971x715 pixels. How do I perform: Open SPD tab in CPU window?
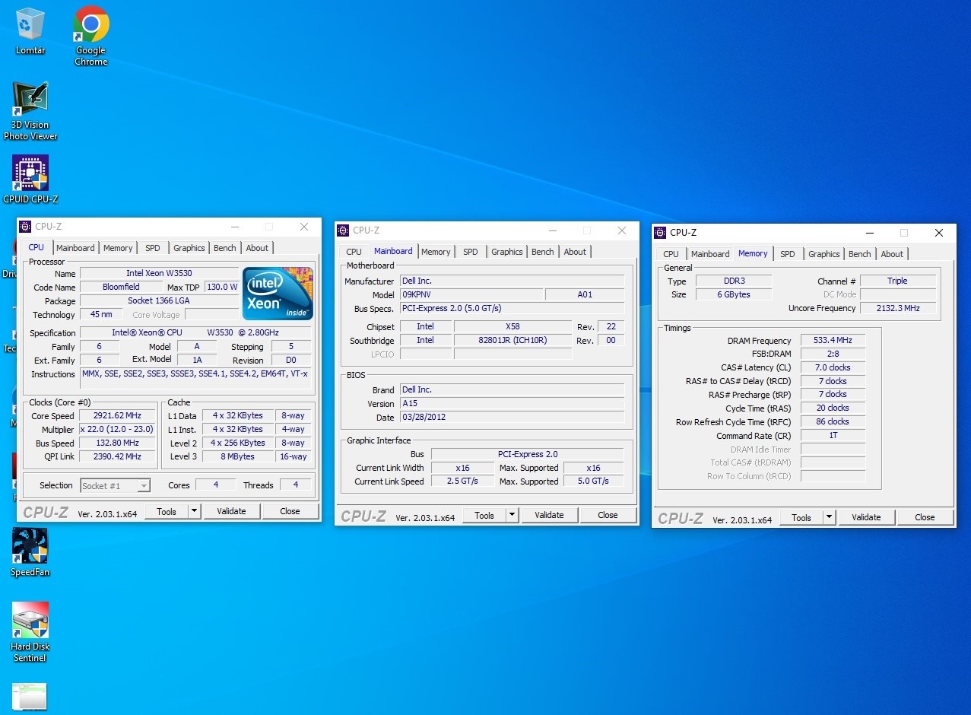point(153,248)
